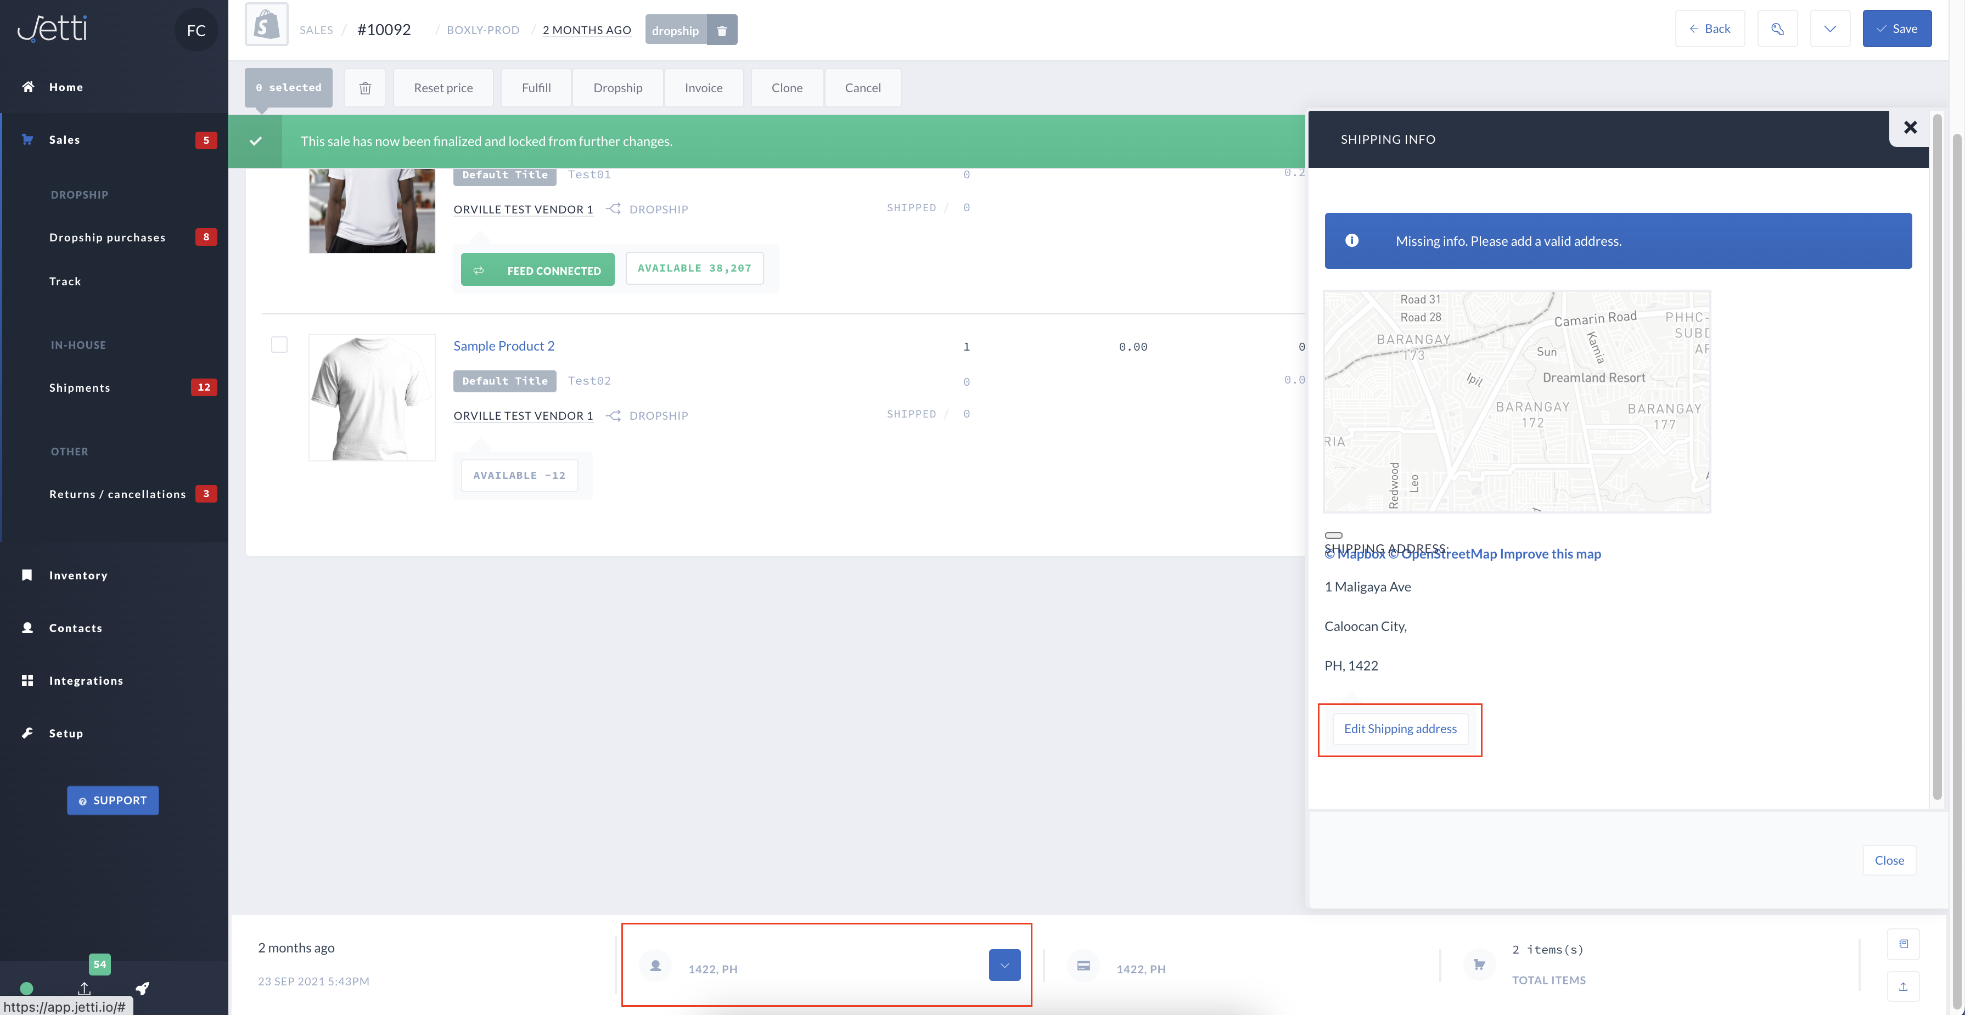Image resolution: width=1965 pixels, height=1015 pixels.
Task: Click the Shopify bag icon
Action: [266, 25]
